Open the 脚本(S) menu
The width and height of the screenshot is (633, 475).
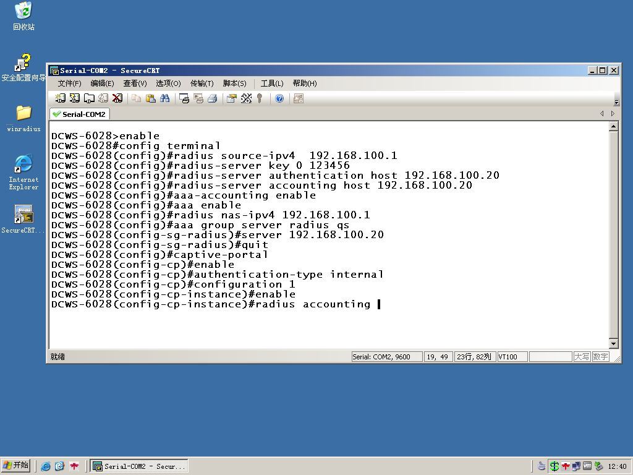click(234, 83)
